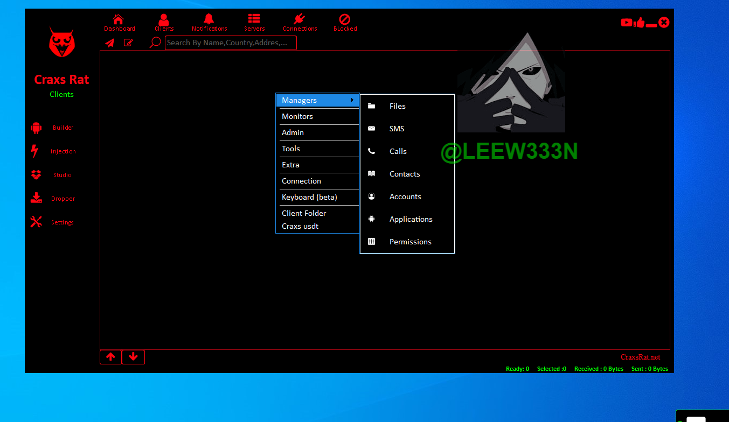Image resolution: width=729 pixels, height=422 pixels.
Task: Click the Search By Name input field
Action: coord(231,43)
